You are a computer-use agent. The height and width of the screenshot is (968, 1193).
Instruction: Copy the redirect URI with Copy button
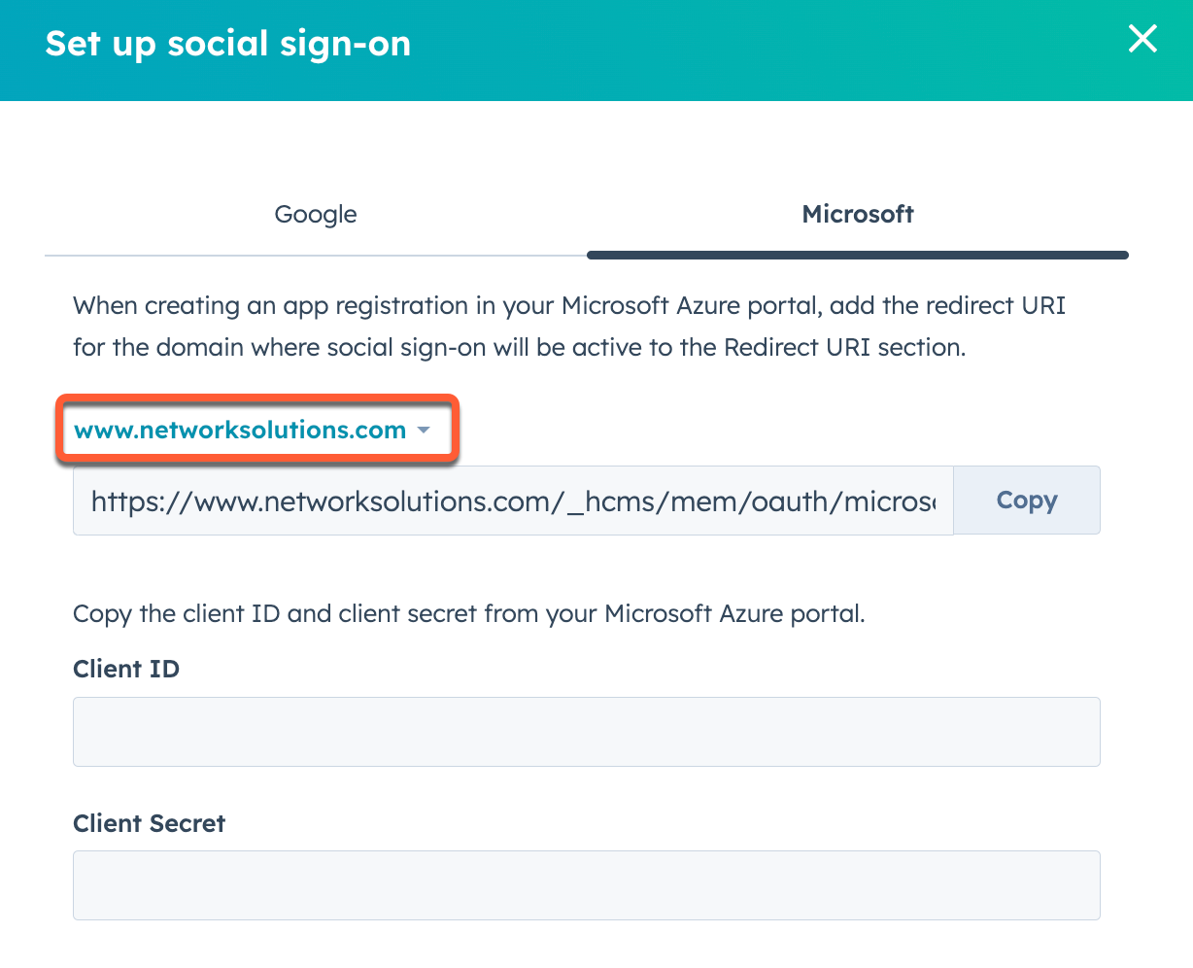tap(1026, 501)
